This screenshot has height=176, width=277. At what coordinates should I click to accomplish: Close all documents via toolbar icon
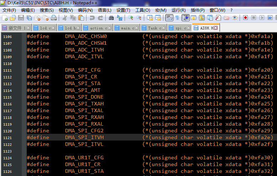(x=46, y=18)
